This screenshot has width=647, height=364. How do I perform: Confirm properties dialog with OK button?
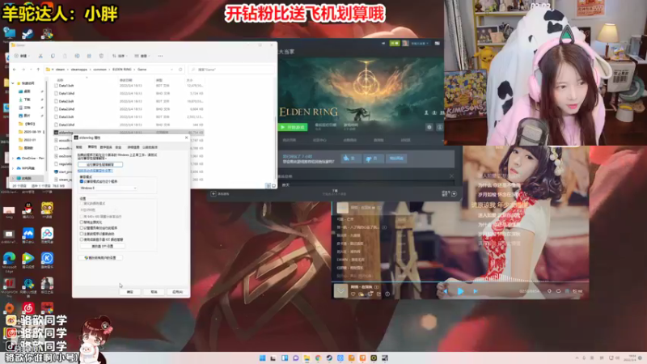click(130, 292)
